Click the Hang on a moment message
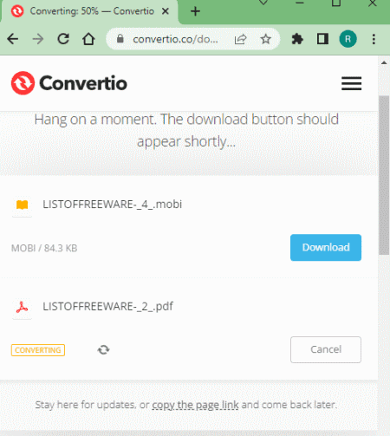Image resolution: width=390 pixels, height=436 pixels. click(186, 130)
